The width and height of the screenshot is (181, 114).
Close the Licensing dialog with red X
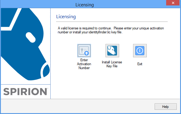173,3
